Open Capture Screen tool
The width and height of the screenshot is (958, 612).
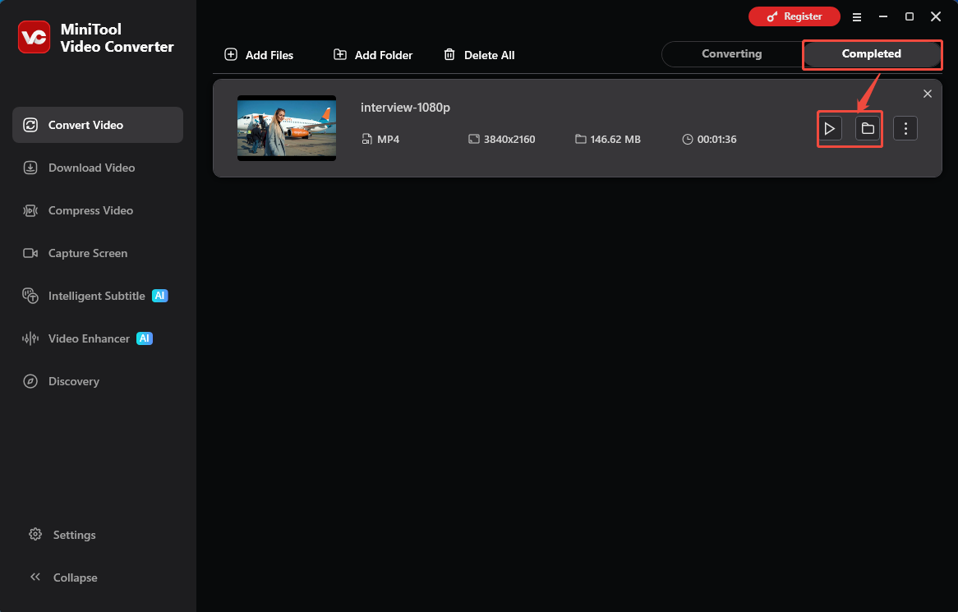75,253
